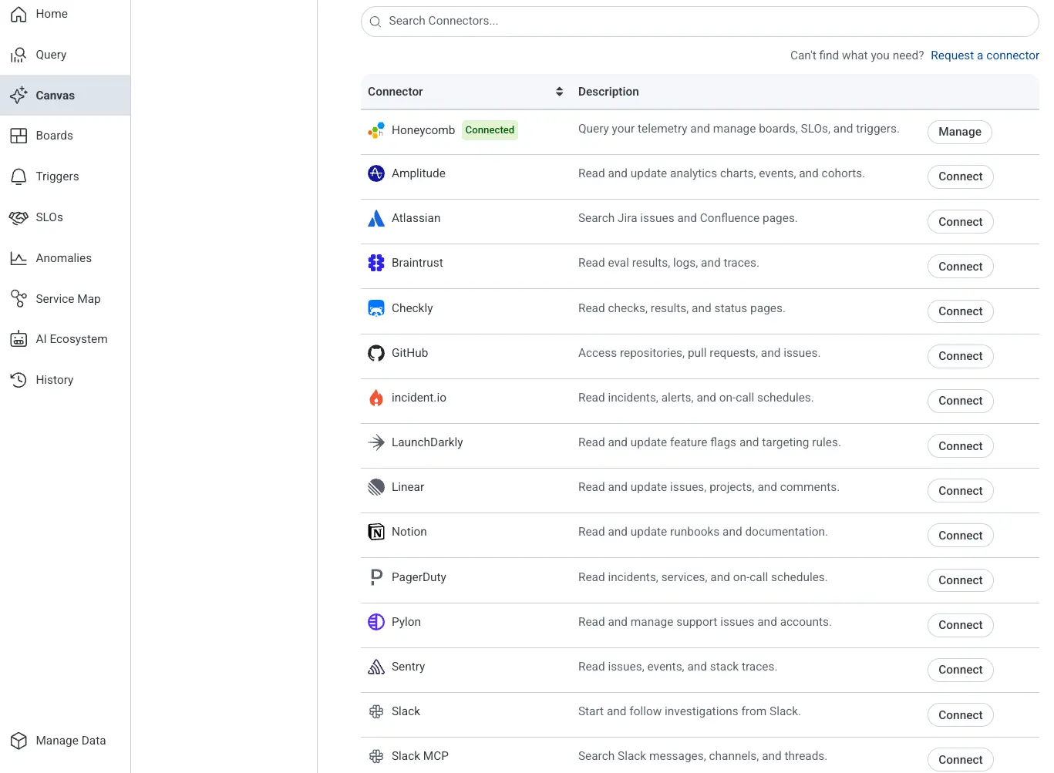
Task: Click the text 'Search Jira issues and Confluence pages.'
Action: (x=688, y=218)
